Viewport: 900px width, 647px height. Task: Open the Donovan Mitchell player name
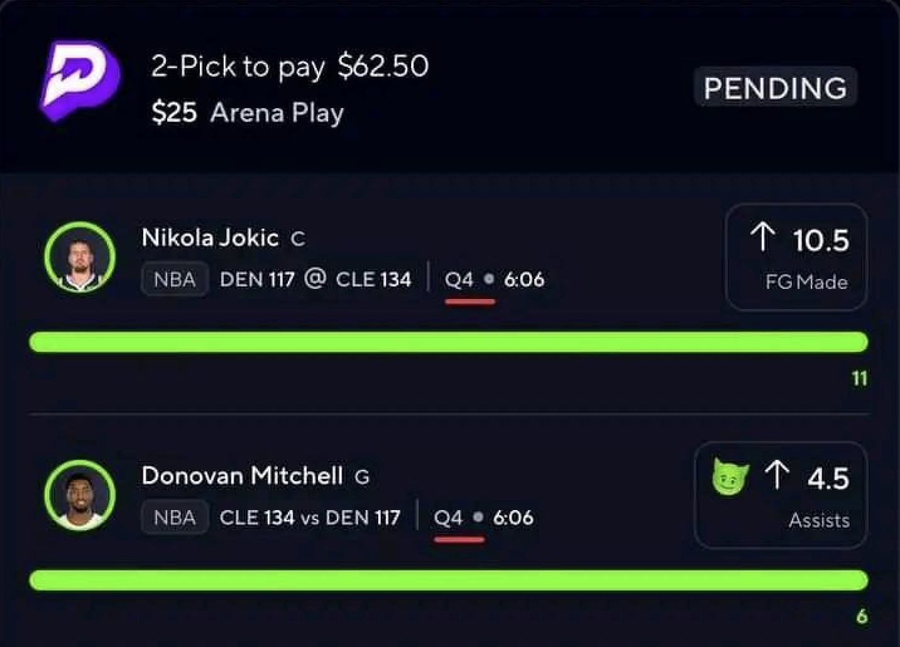point(243,476)
